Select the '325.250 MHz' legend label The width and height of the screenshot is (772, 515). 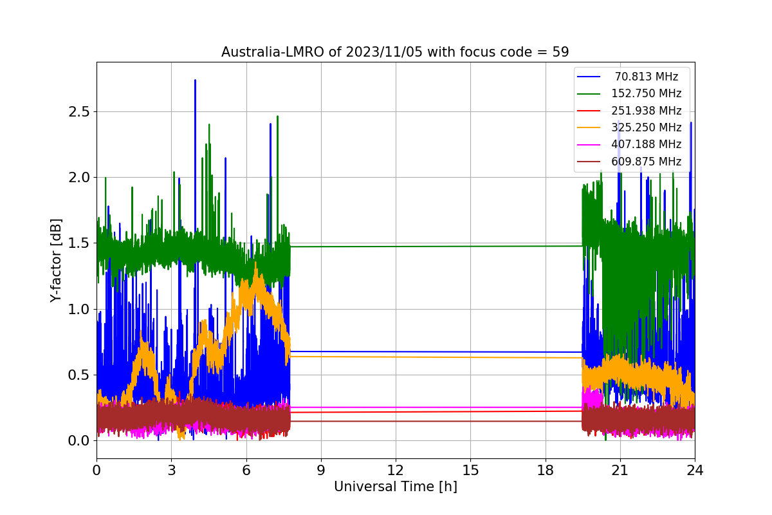(x=647, y=127)
